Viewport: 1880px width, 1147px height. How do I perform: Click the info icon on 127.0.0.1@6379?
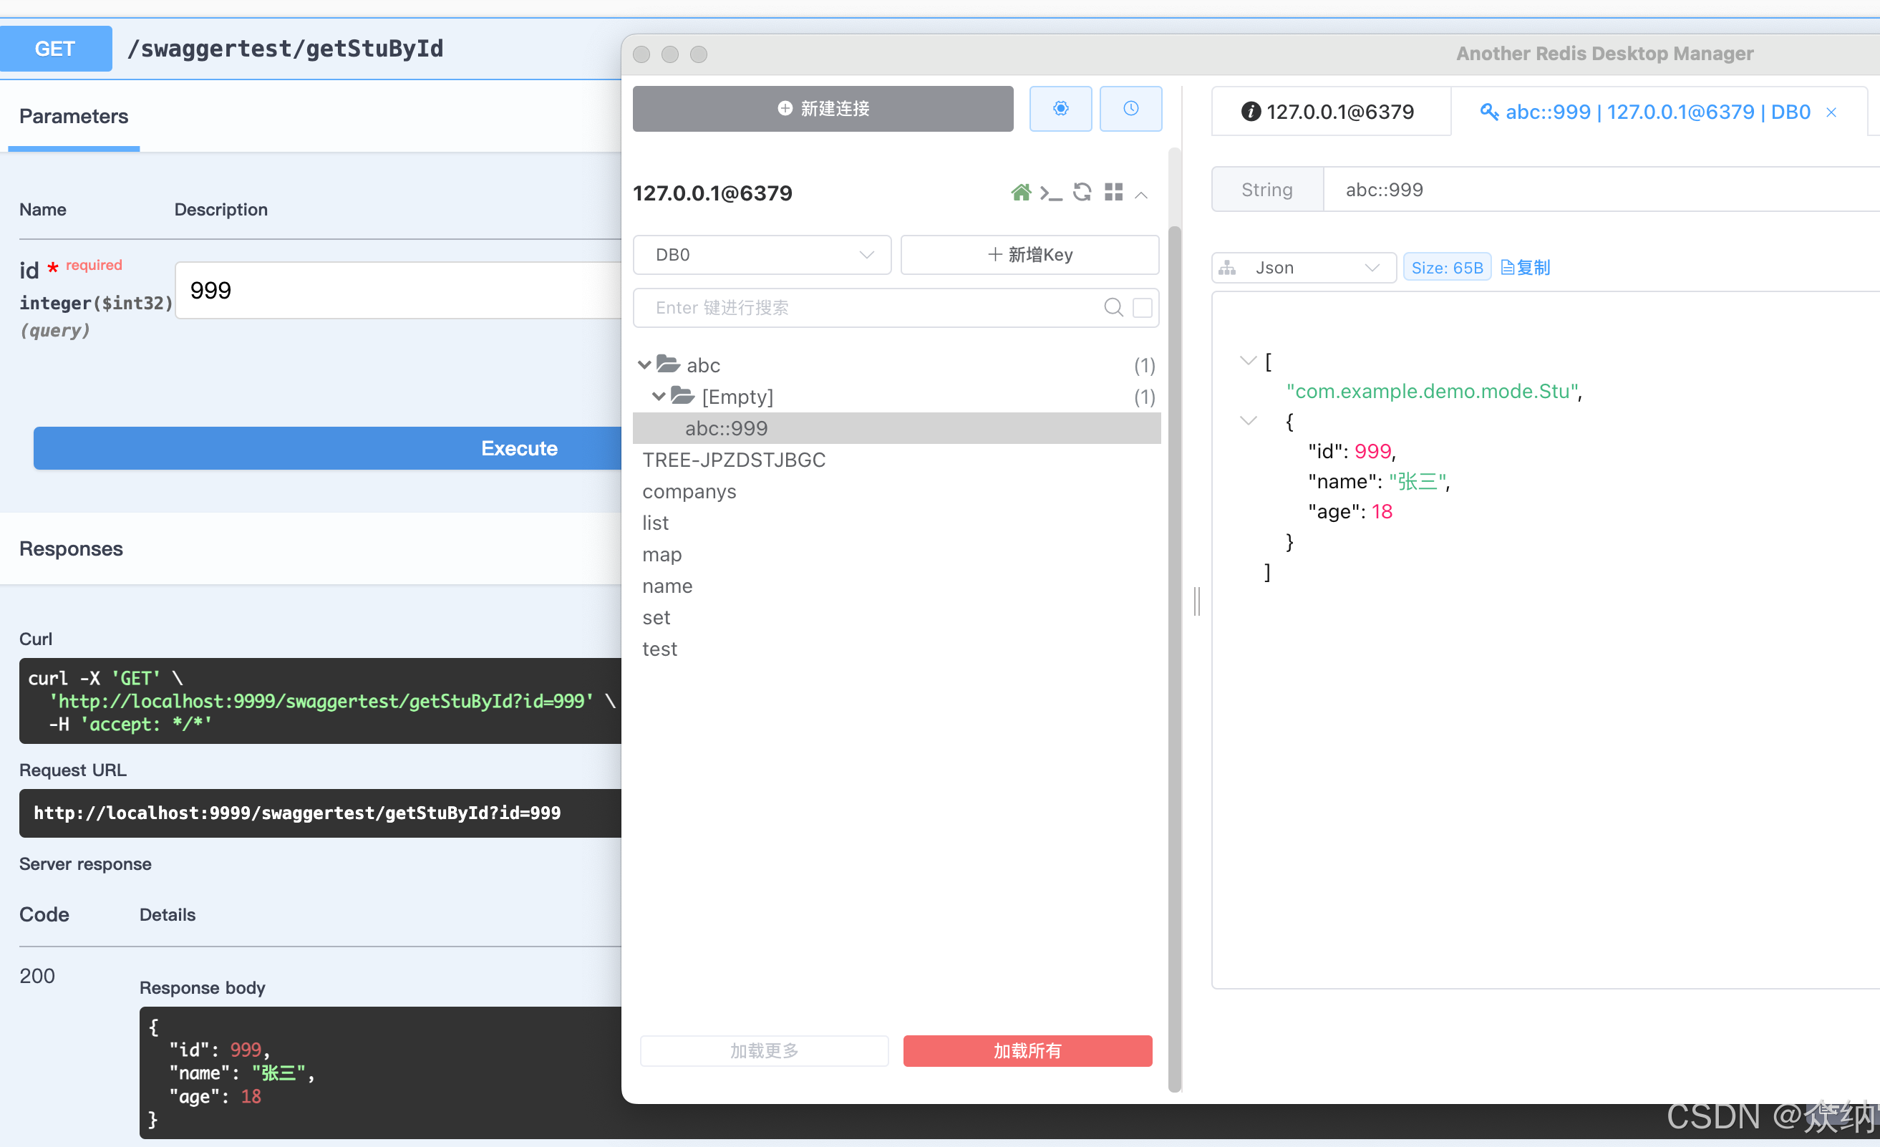pyautogui.click(x=1251, y=112)
